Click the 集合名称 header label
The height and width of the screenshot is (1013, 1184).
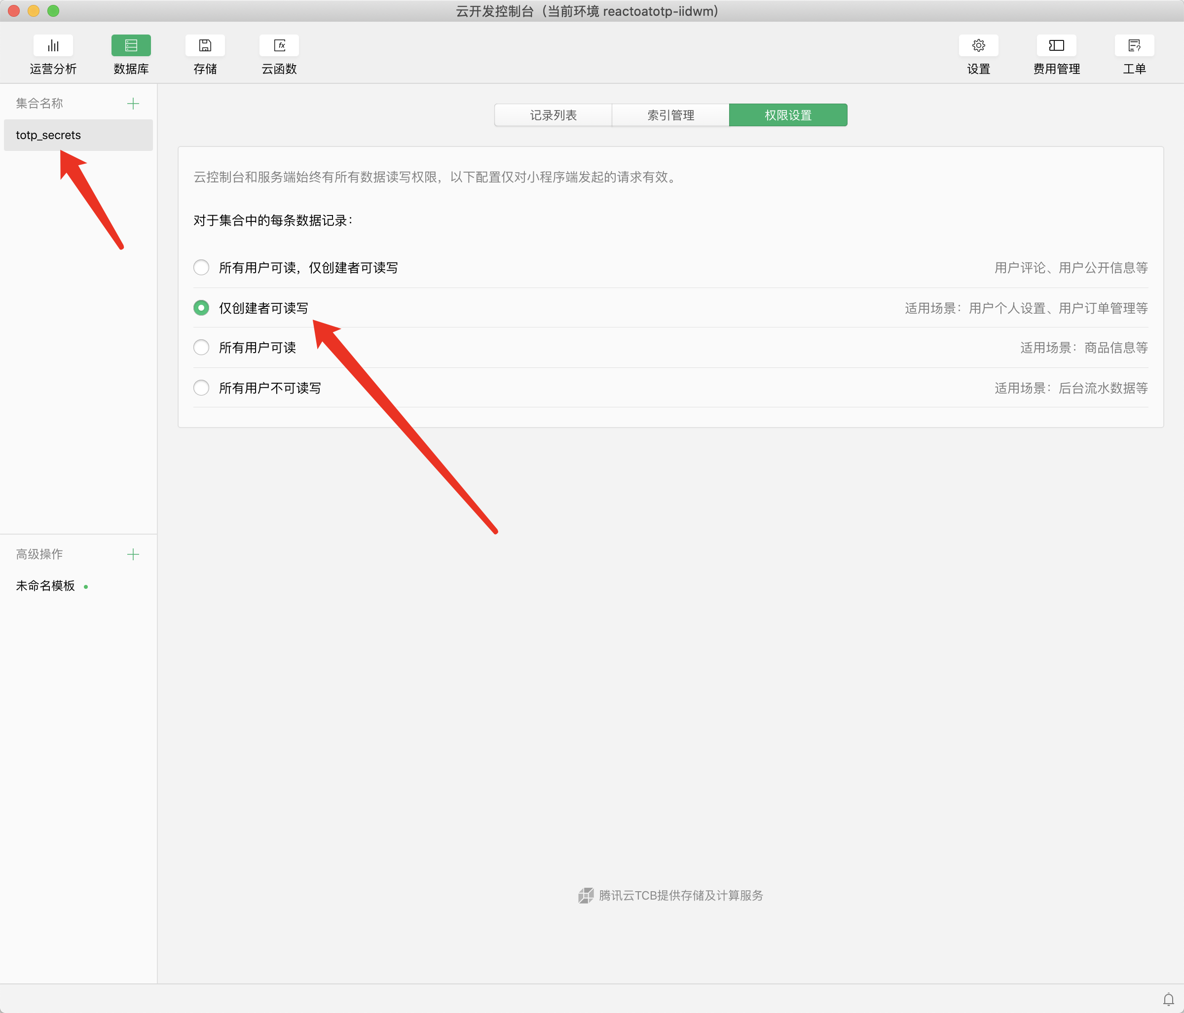point(39,104)
